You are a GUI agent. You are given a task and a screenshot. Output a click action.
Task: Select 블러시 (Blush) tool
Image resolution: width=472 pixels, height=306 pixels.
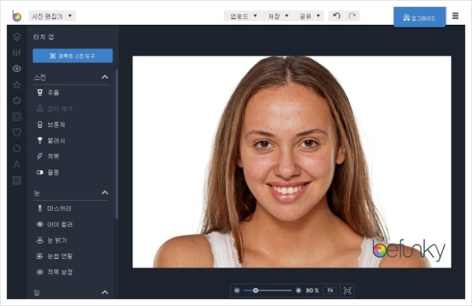click(x=57, y=140)
